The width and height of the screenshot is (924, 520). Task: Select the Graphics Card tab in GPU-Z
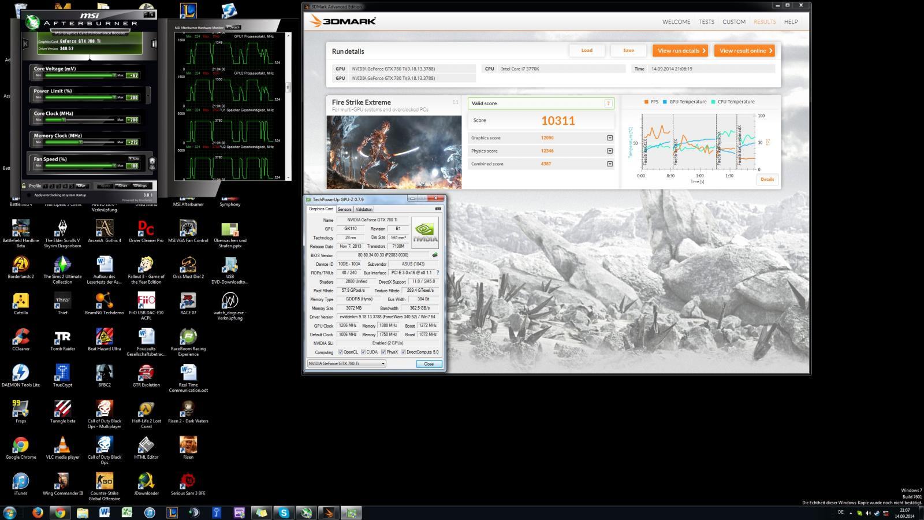point(321,209)
